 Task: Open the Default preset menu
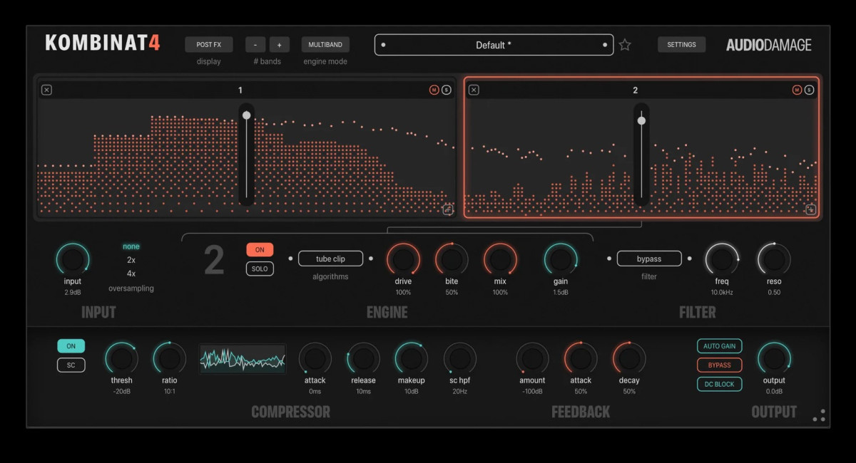tap(494, 45)
